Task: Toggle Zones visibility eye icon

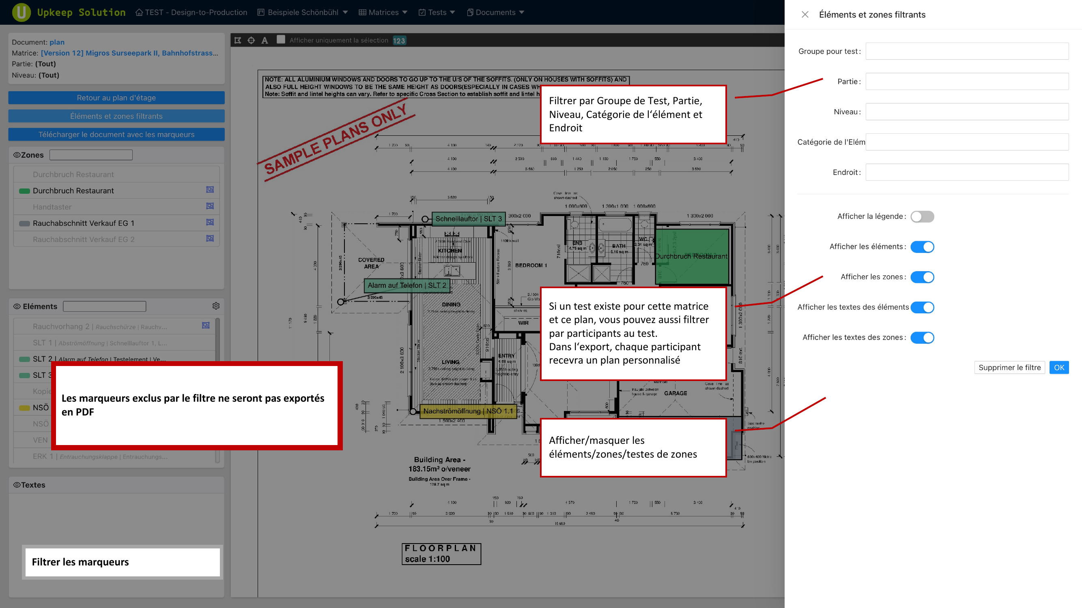Action: point(17,155)
